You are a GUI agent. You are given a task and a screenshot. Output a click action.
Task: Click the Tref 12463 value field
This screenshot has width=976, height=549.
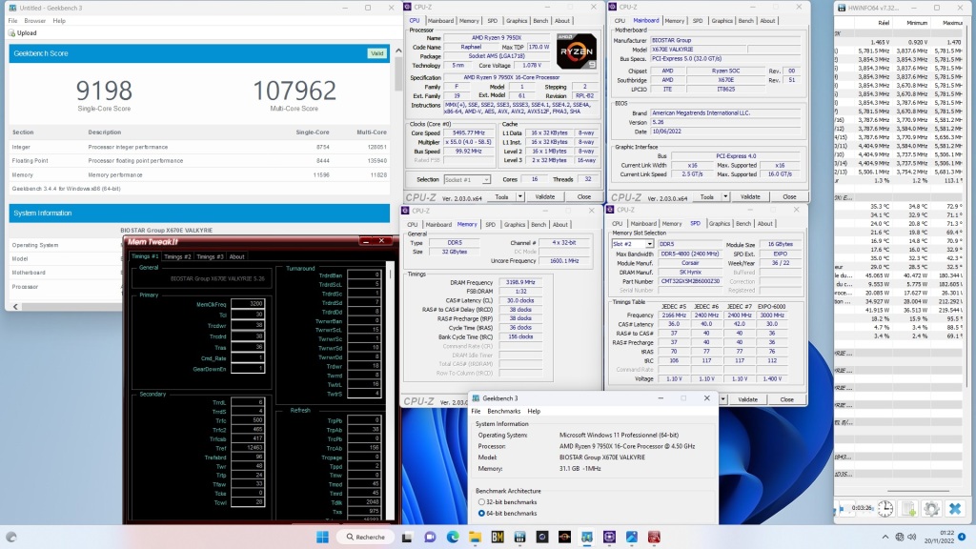click(x=248, y=448)
